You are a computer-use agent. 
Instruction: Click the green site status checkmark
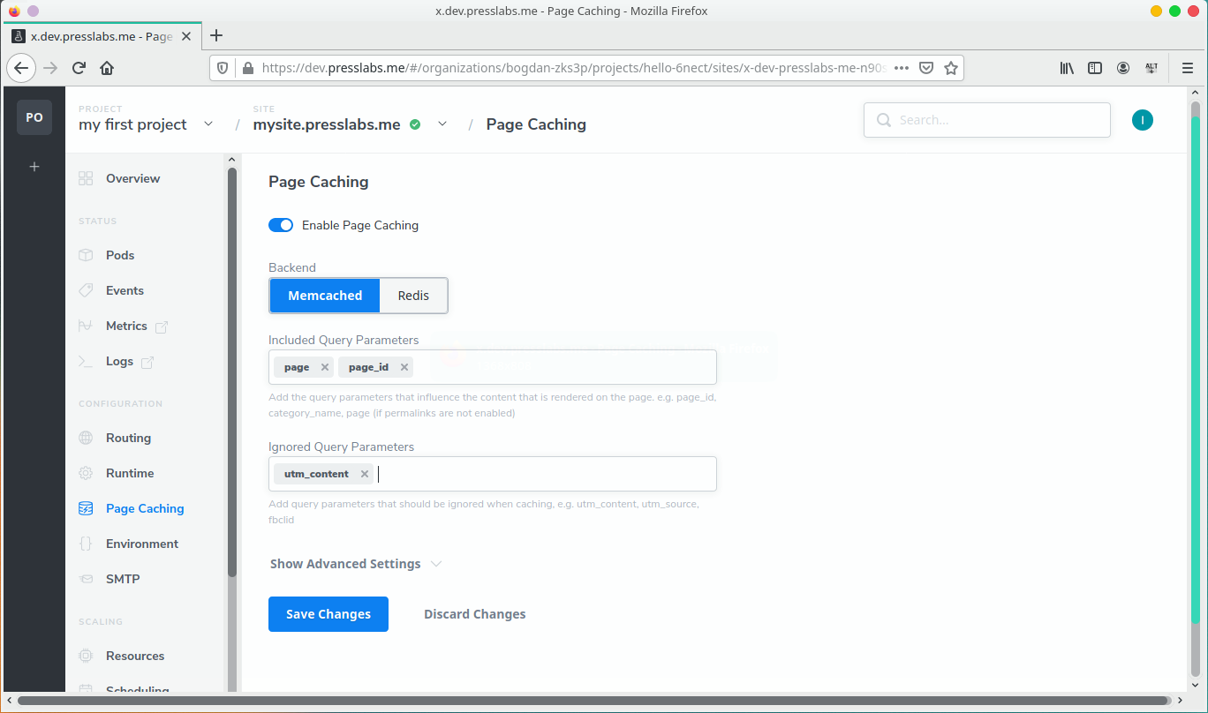(415, 124)
